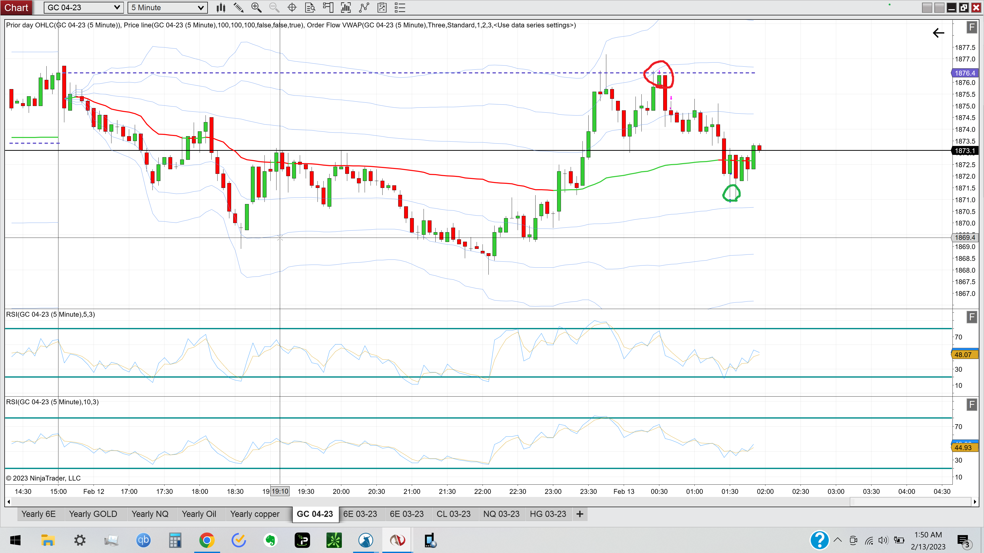This screenshot has width=984, height=553.
Task: Select the drawing tools pencil icon
Action: 238,8
